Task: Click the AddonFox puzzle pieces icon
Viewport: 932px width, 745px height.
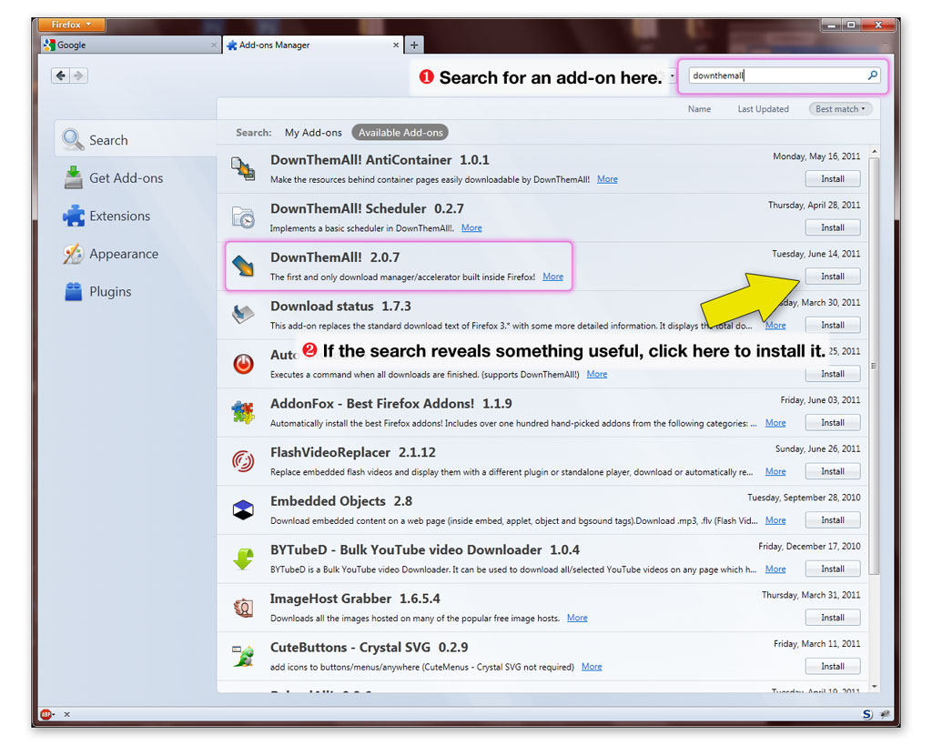Action: click(x=243, y=412)
